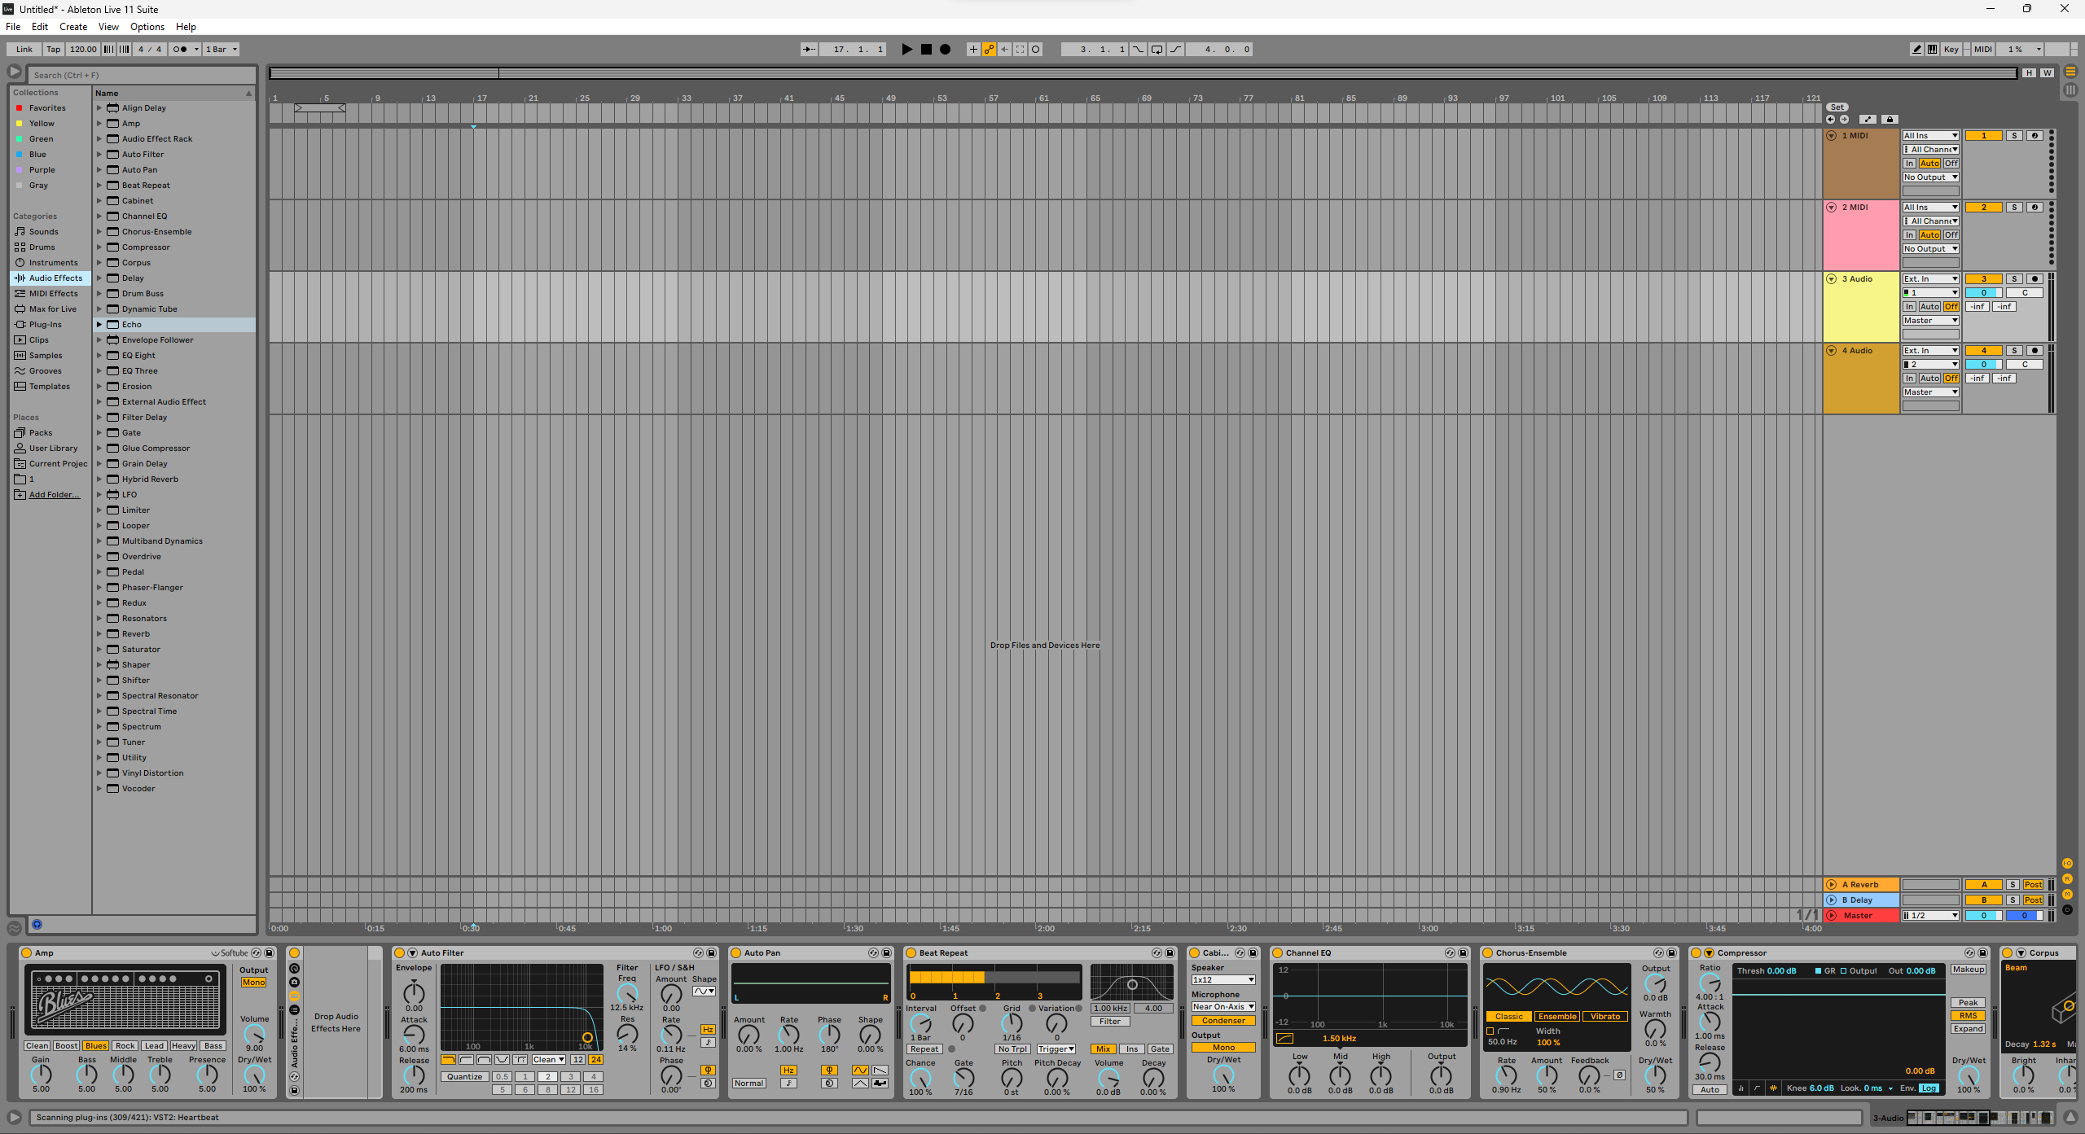Viewport: 2085px width, 1134px height.
Task: Start playback with the Play button
Action: click(x=906, y=49)
